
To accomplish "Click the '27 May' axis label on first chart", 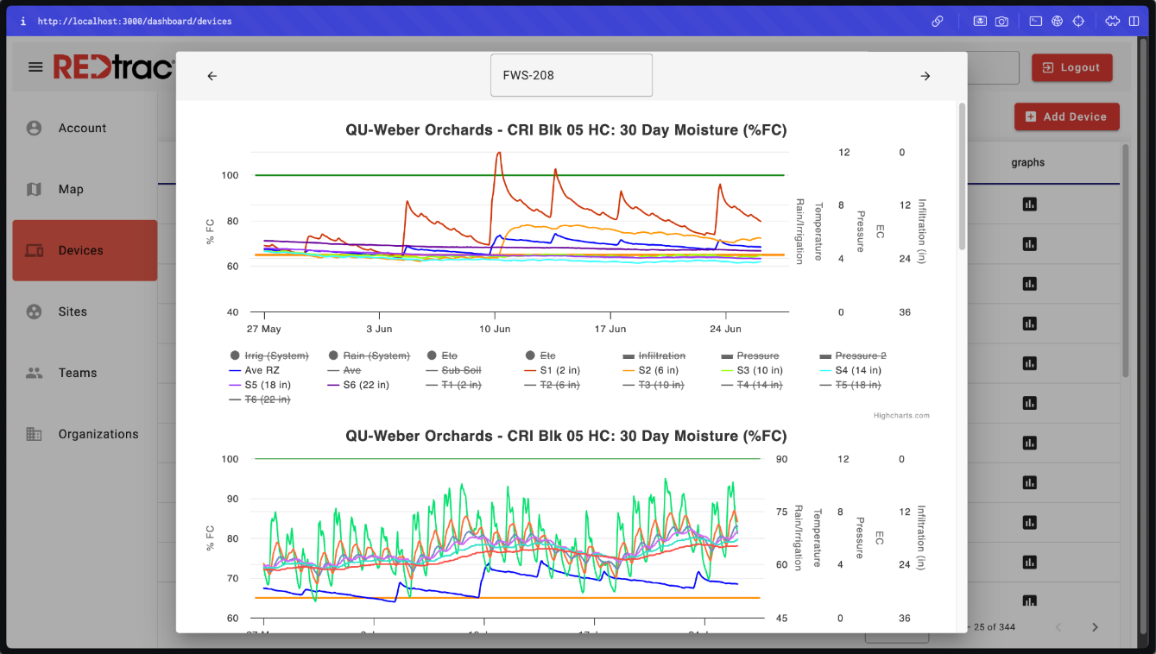I will (x=263, y=329).
